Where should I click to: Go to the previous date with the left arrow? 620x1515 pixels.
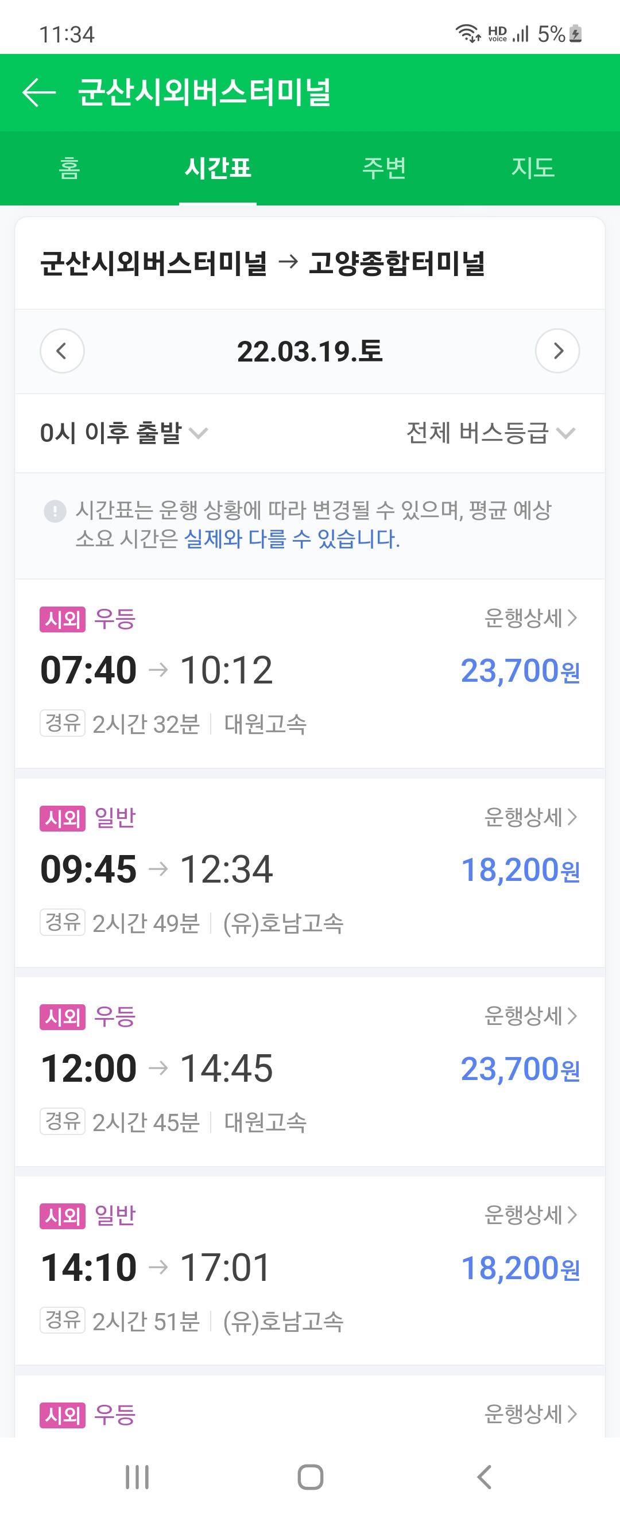[x=62, y=351]
